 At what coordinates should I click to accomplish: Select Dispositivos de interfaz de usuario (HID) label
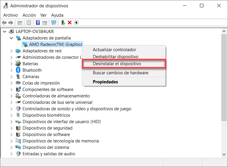tap(62, 121)
